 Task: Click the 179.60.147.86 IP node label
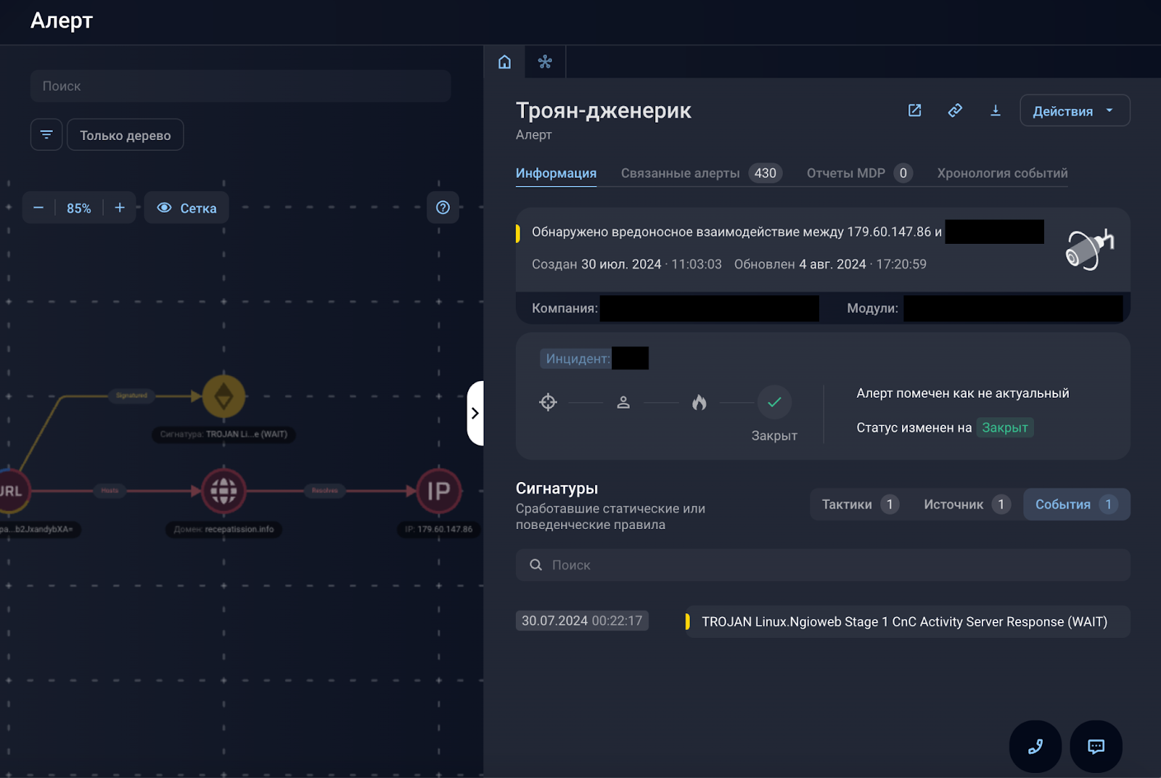[438, 529]
